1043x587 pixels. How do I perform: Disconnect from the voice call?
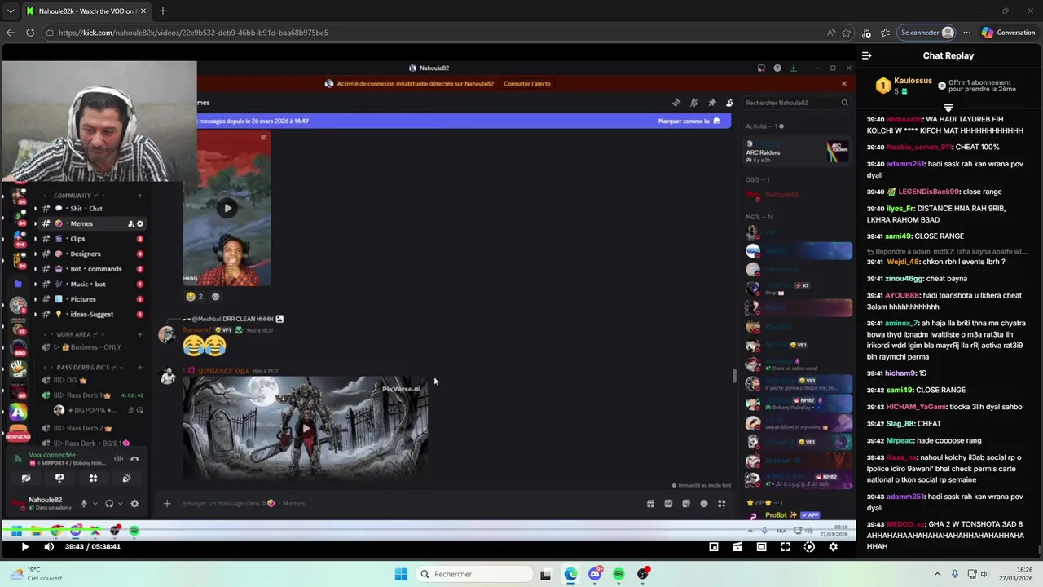(134, 459)
